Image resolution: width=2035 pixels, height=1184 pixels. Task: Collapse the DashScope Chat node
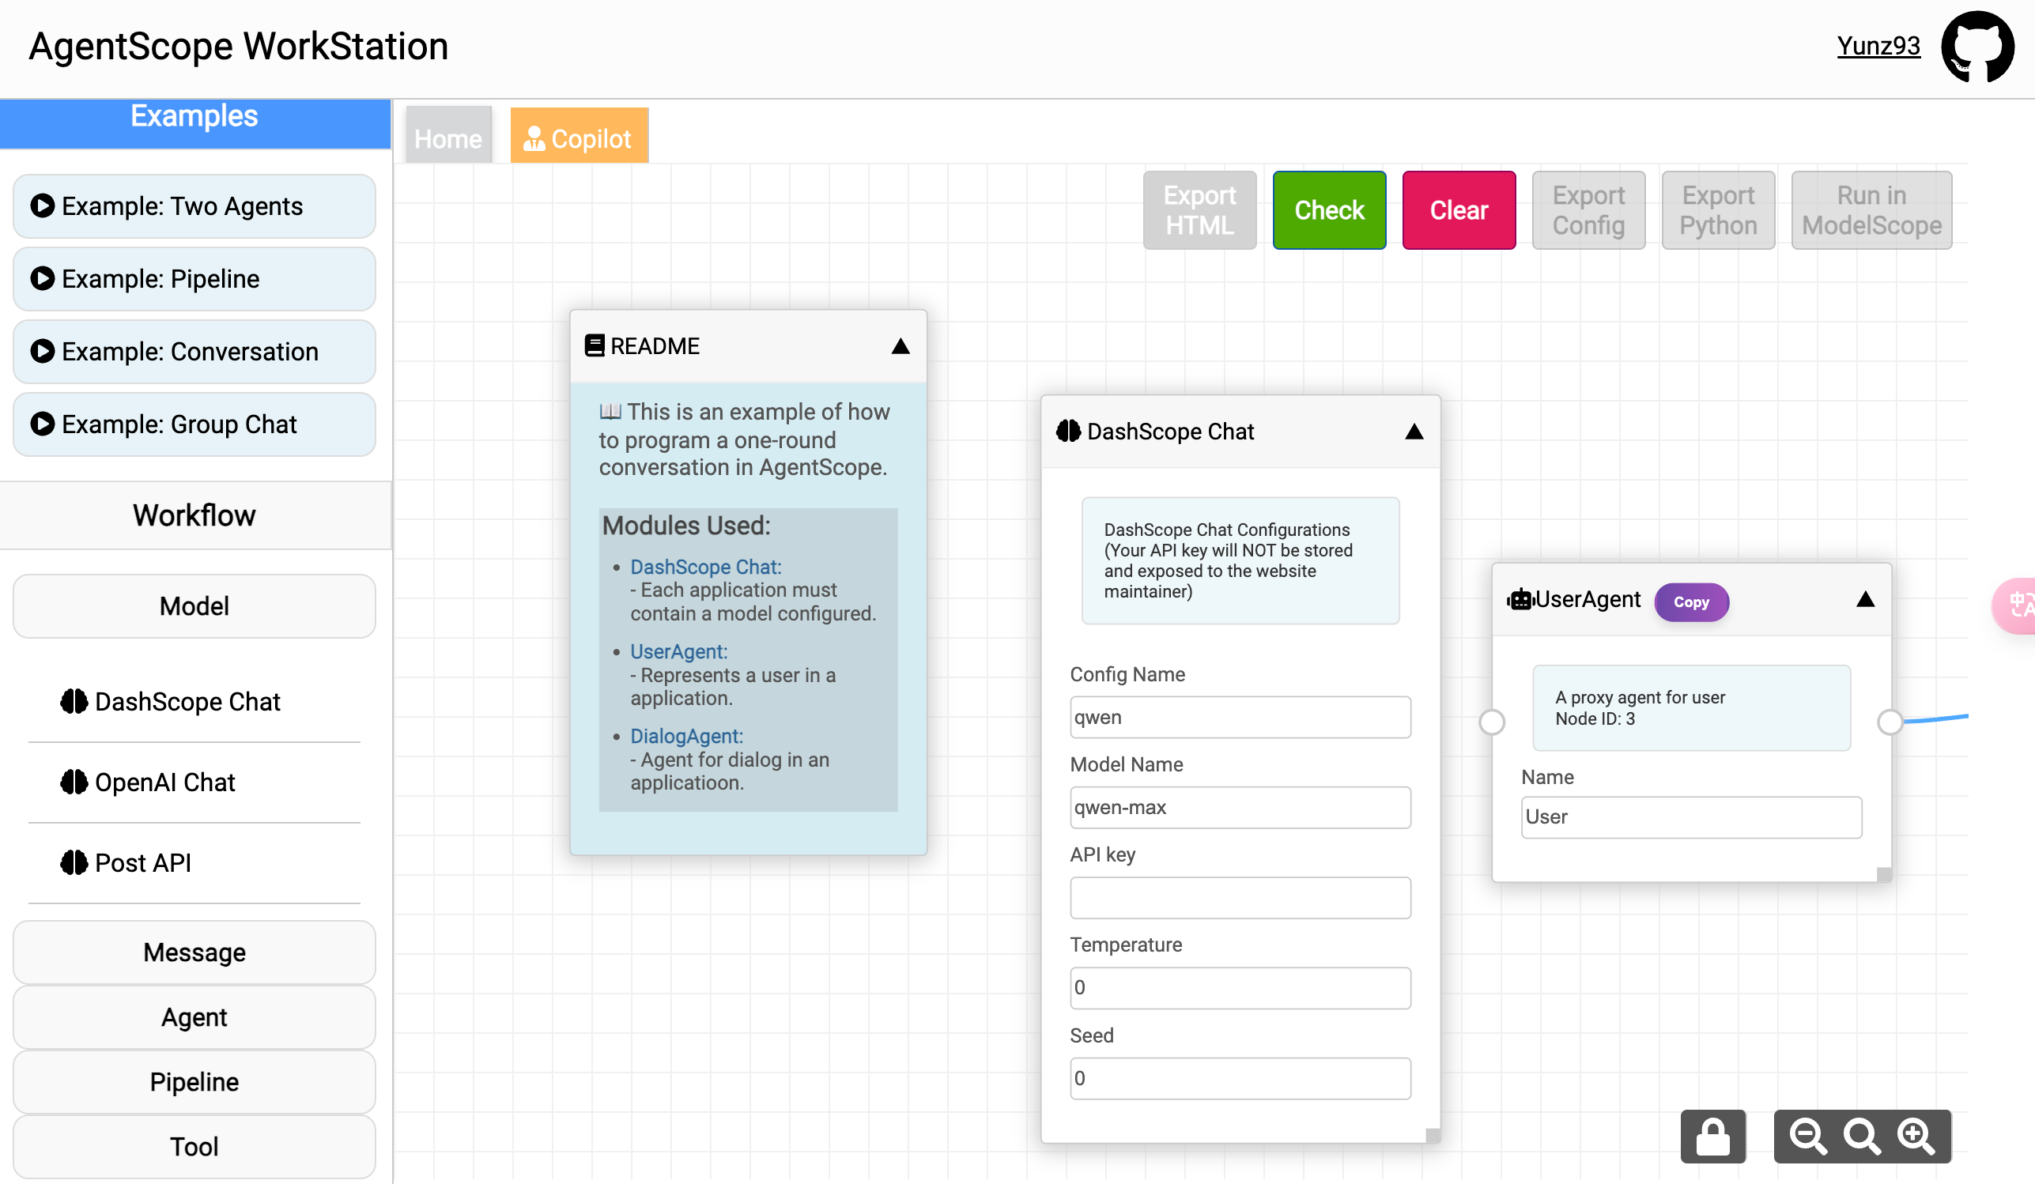[x=1414, y=432]
